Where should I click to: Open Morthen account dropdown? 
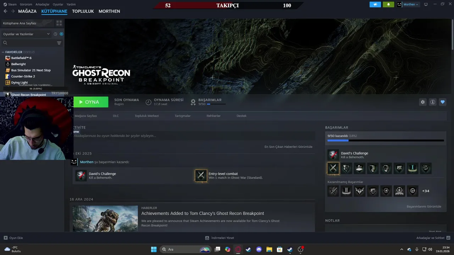point(408,4)
